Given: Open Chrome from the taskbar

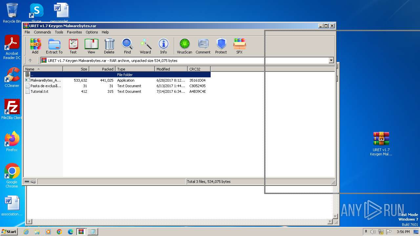Looking at the screenshot, I should pyautogui.click(x=59, y=232).
